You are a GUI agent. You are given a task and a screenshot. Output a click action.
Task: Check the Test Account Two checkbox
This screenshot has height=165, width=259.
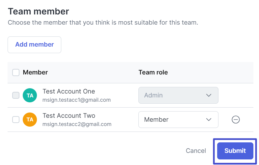(16, 120)
